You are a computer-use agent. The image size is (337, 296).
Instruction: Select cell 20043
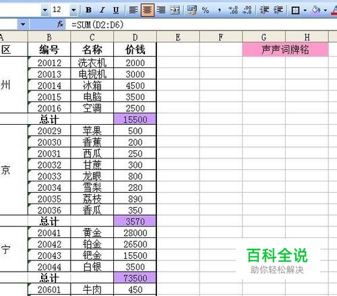pyautogui.click(x=49, y=256)
